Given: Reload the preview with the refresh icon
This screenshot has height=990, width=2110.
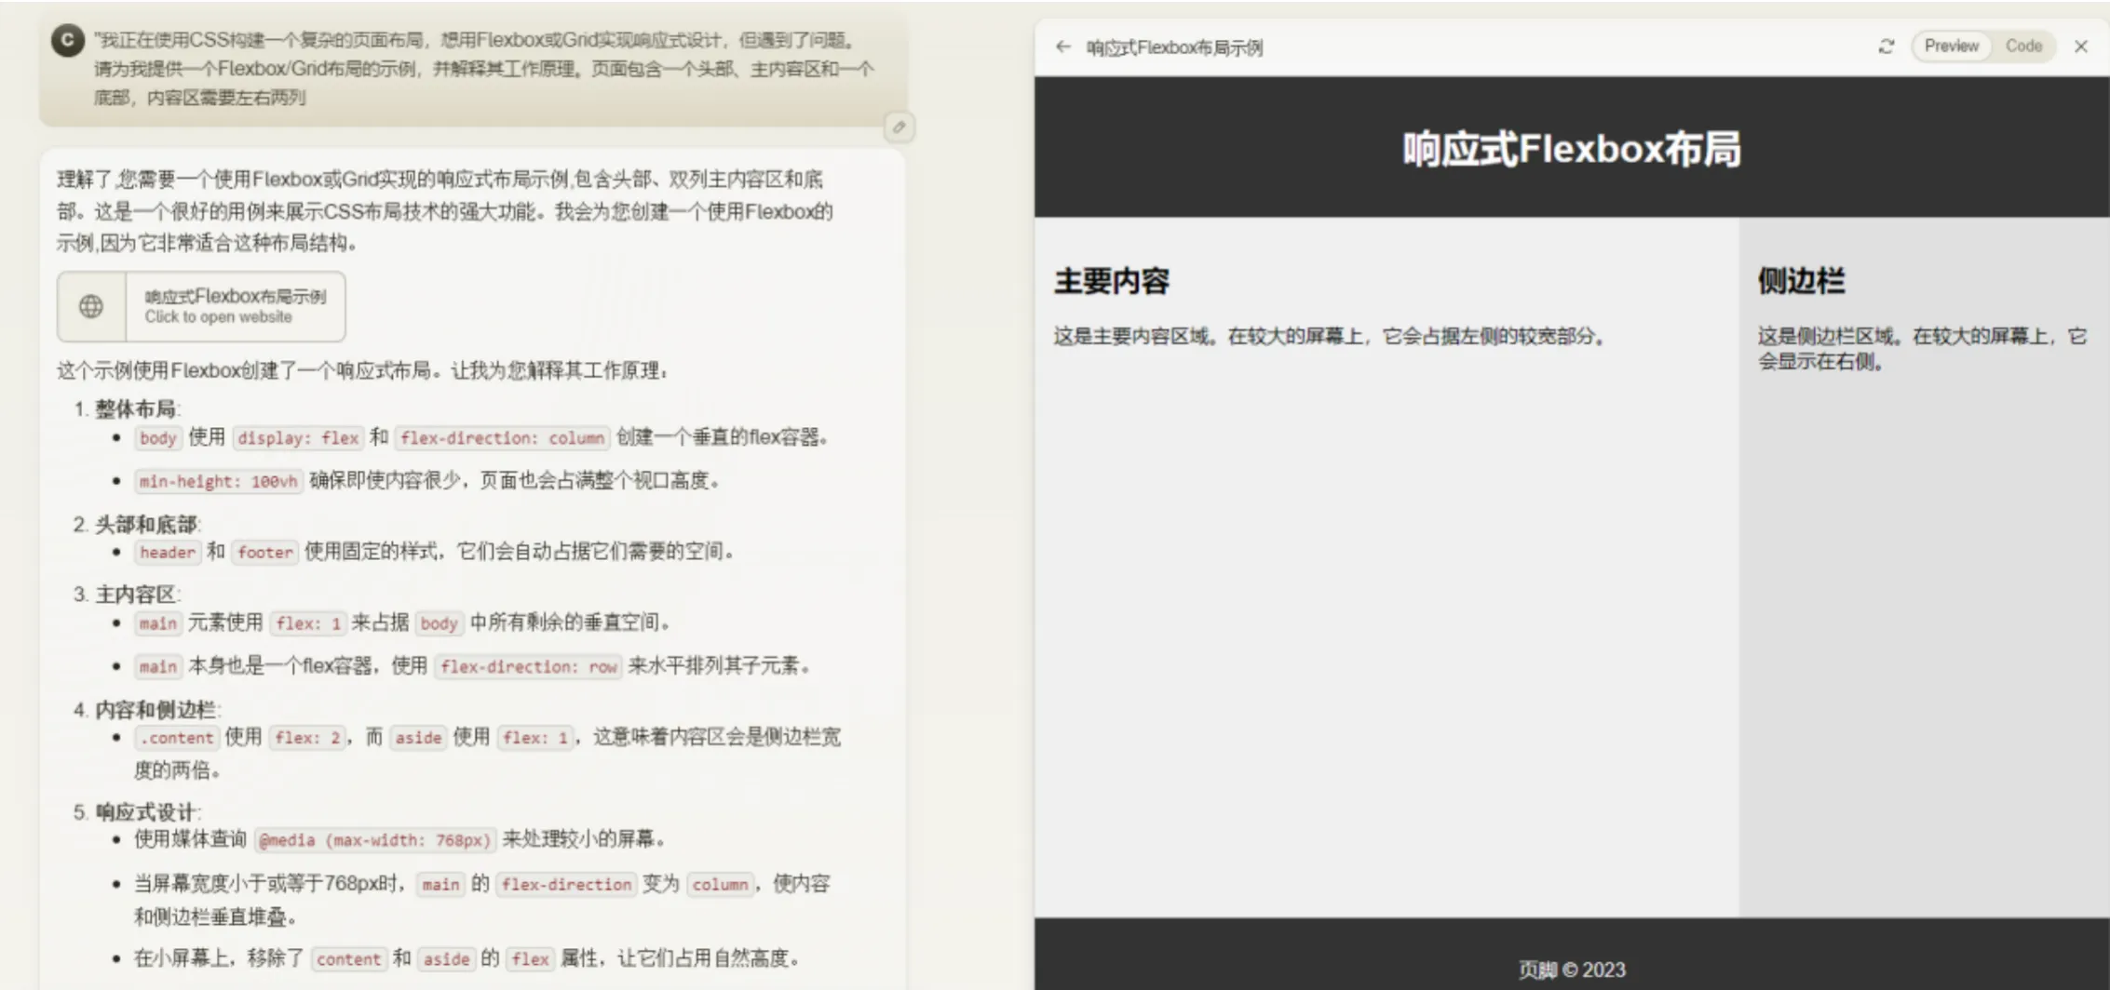Looking at the screenshot, I should (1887, 47).
